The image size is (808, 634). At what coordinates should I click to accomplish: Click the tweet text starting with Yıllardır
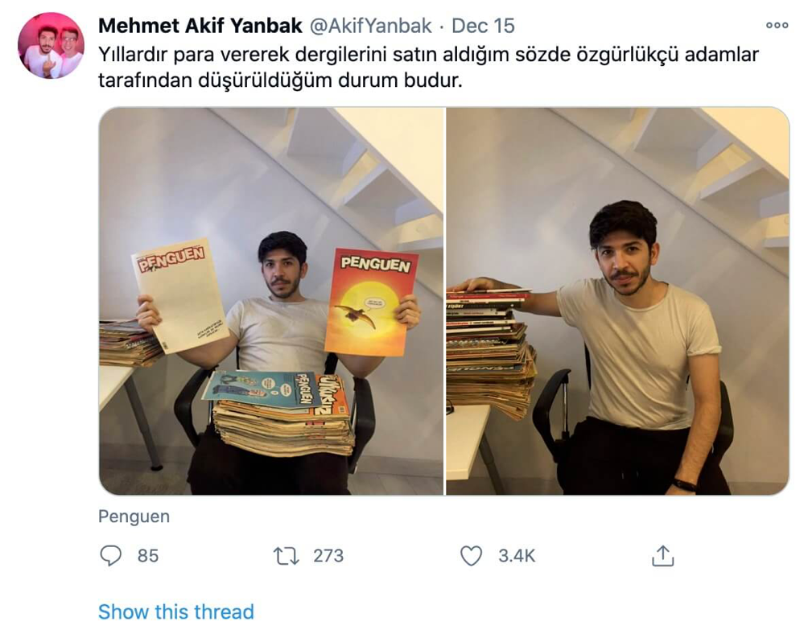tap(428, 67)
